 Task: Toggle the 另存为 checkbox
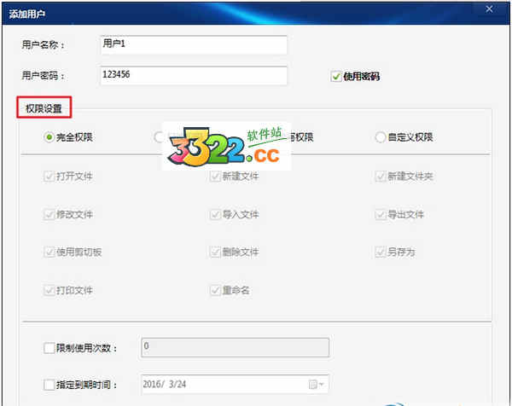pyautogui.click(x=381, y=252)
